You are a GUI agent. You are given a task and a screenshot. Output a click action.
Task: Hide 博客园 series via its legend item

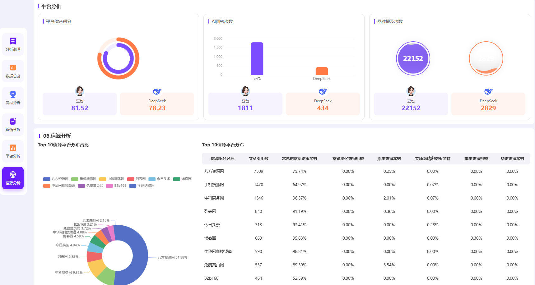[183, 179]
